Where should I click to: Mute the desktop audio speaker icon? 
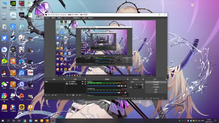point(122,86)
